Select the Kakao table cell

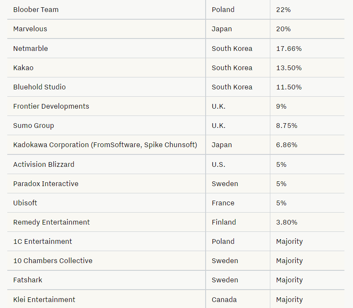(x=23, y=68)
